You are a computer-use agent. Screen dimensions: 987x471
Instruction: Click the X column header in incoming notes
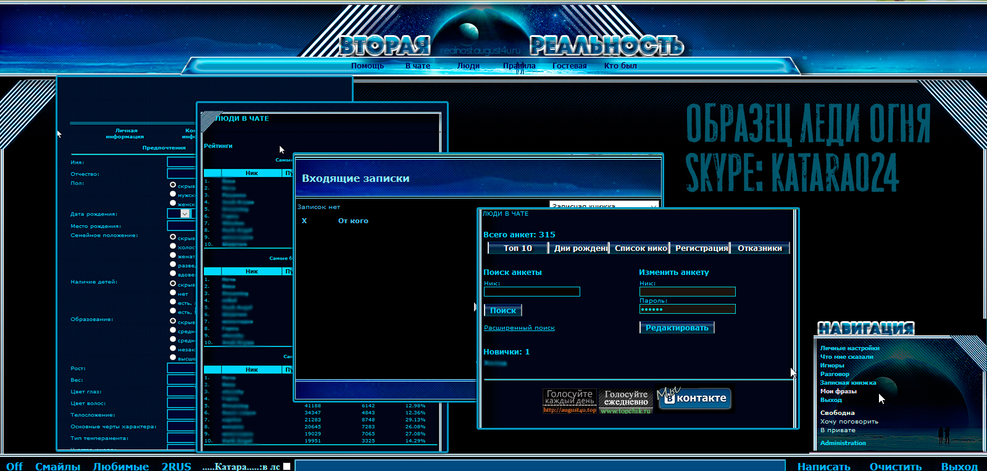[x=304, y=221]
